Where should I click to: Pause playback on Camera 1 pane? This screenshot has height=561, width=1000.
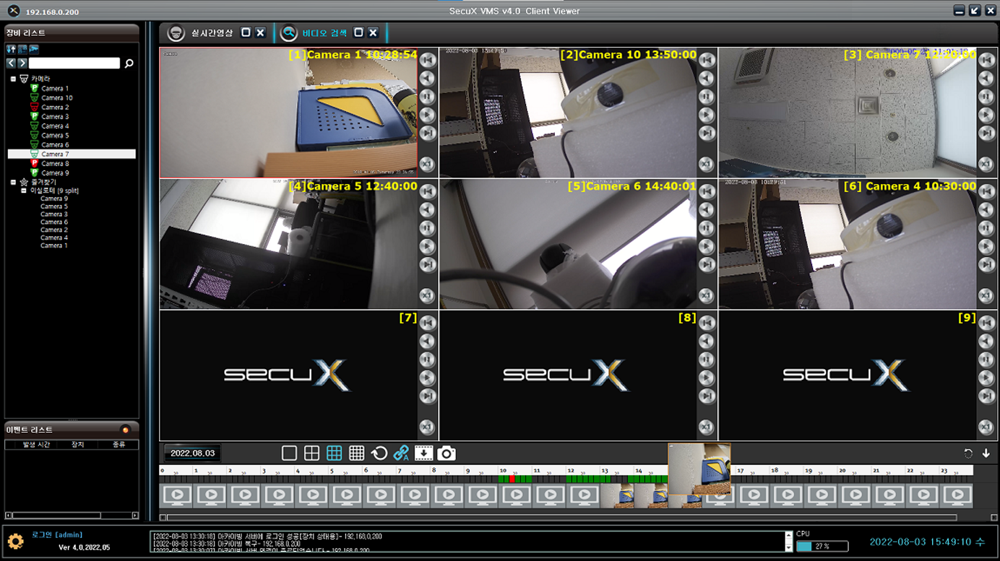427,97
